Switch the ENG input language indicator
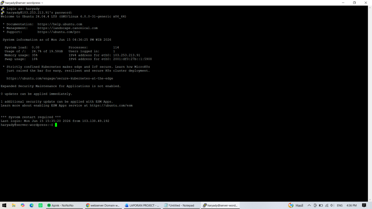The image size is (372, 209). tap(340, 205)
